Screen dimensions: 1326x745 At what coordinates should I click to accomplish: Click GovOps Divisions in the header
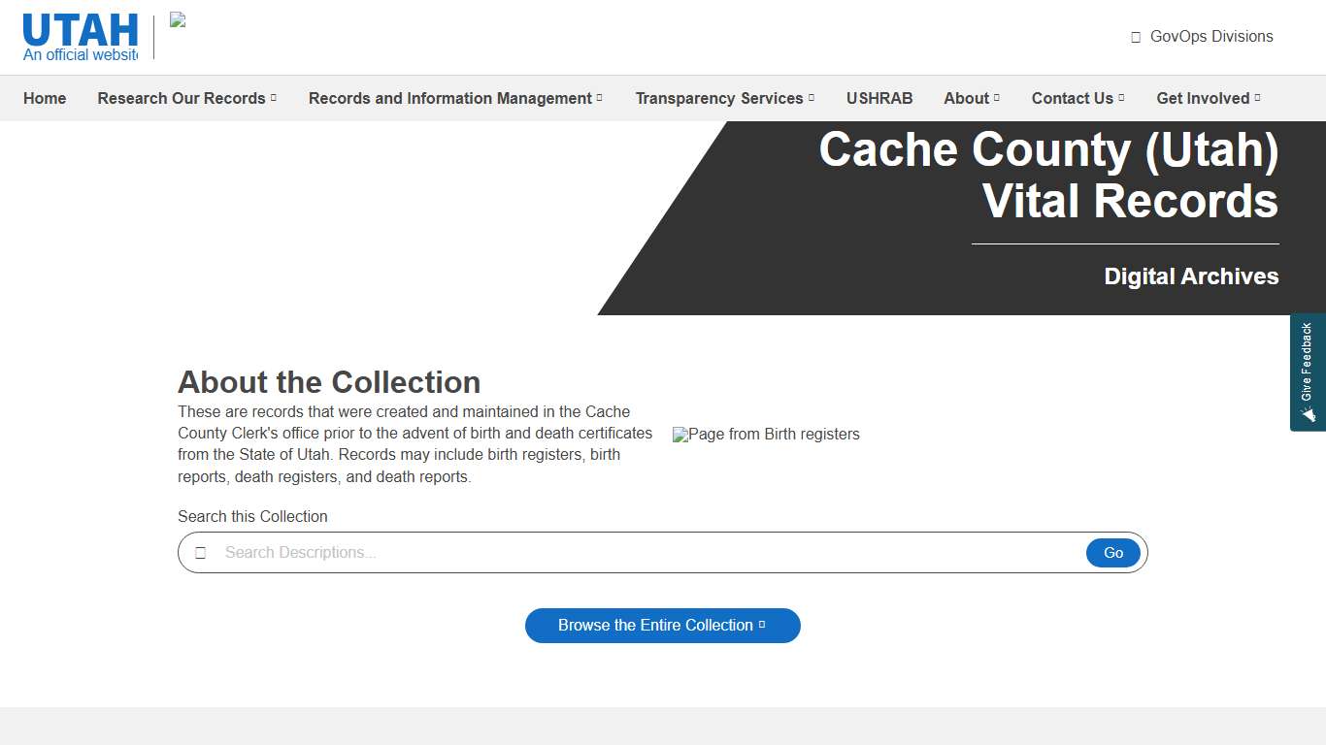[1211, 36]
